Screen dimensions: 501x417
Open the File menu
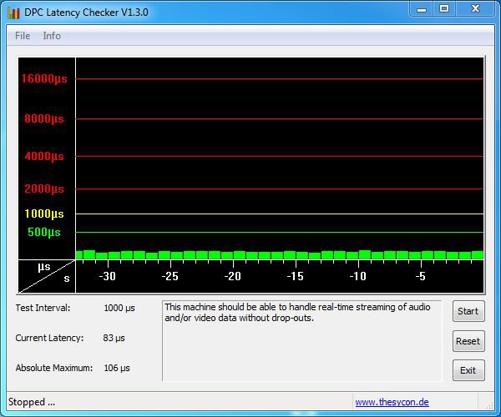pos(23,36)
